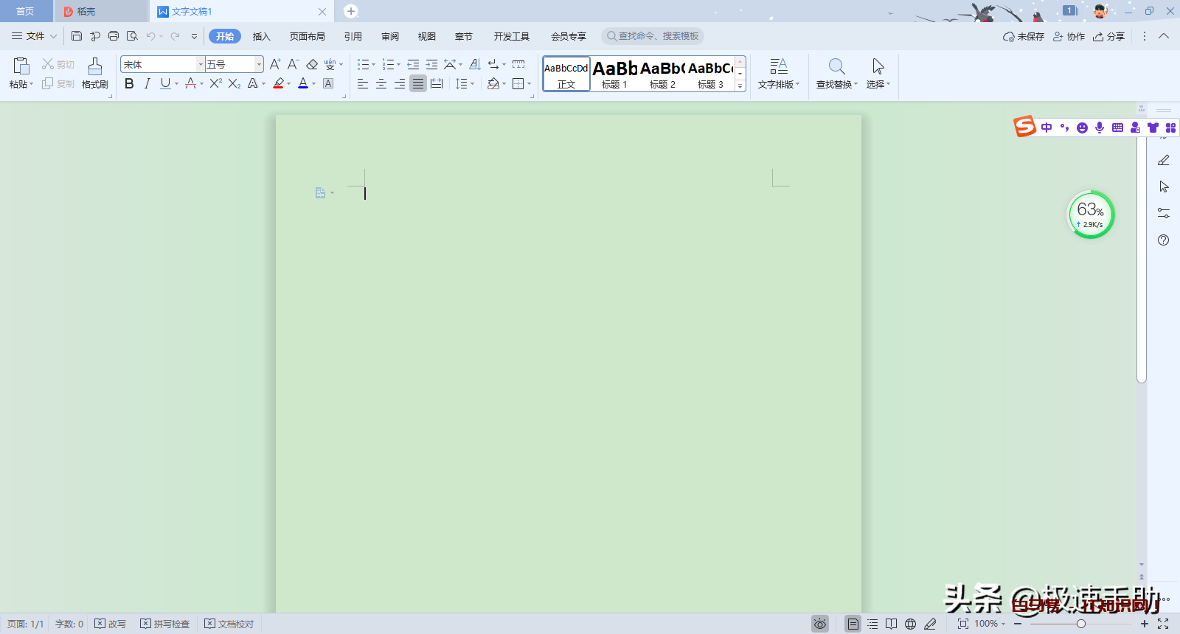The image size is (1180, 634).
Task: Click the Format Painter (格式刷) icon
Action: point(94,67)
